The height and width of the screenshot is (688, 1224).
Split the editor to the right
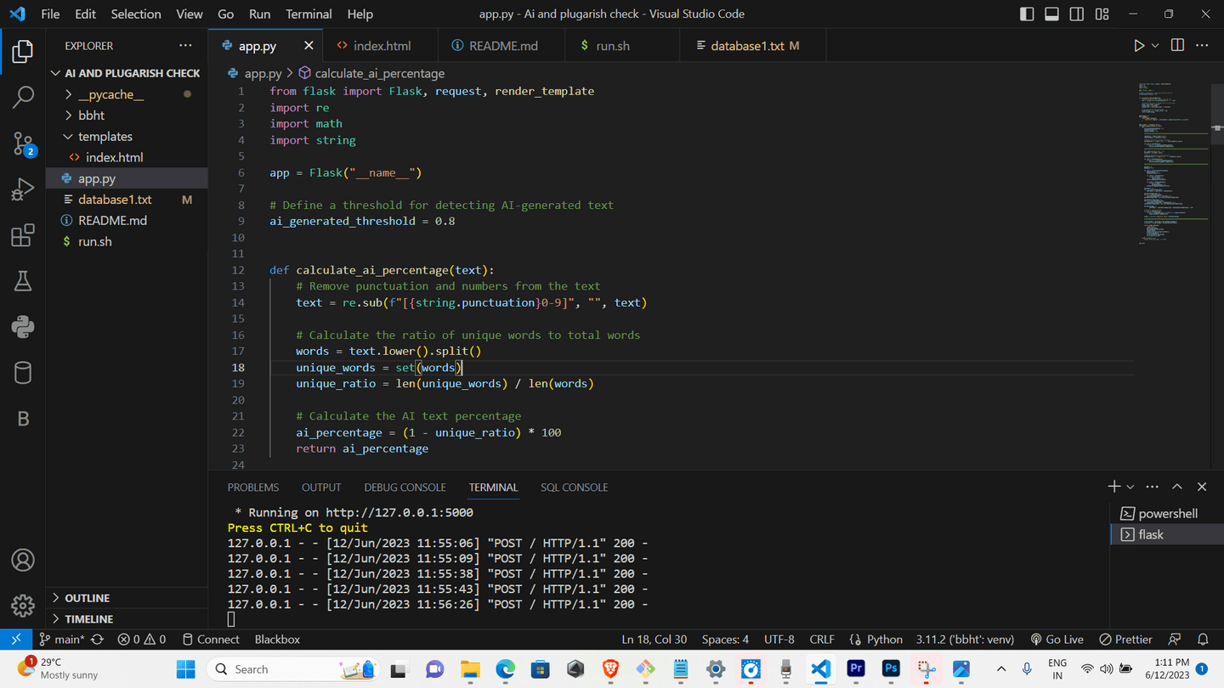pyautogui.click(x=1177, y=46)
